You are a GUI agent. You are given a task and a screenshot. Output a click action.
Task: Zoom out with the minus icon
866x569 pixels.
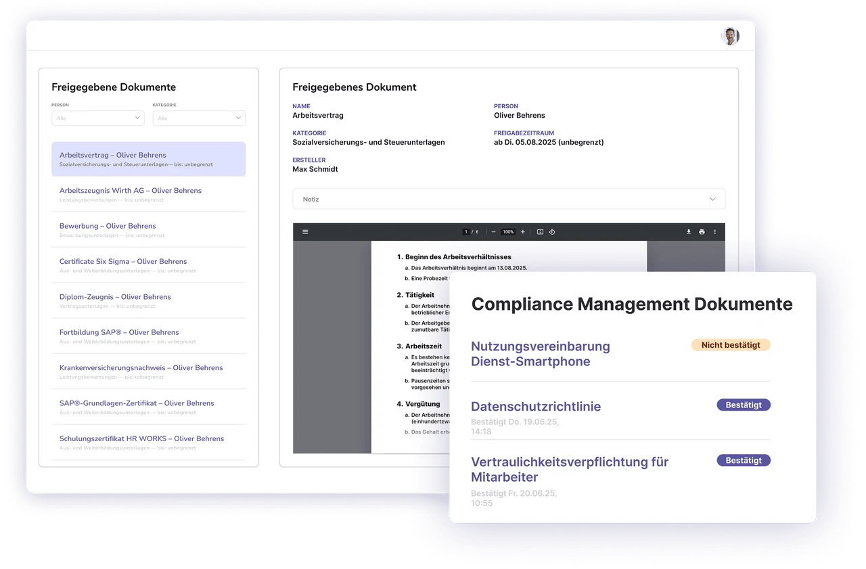pyautogui.click(x=493, y=232)
